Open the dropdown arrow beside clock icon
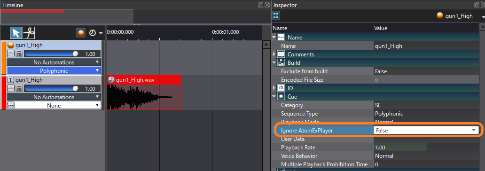Screen dimensions: 485x171 101,33
